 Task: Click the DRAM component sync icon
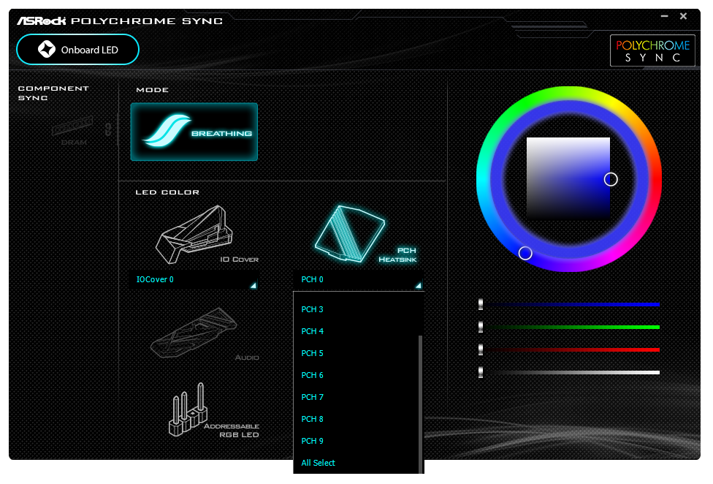point(73,131)
